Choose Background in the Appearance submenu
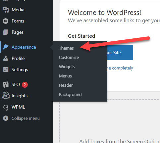Image resolution: width=160 pixels, height=143 pixels. tap(70, 95)
